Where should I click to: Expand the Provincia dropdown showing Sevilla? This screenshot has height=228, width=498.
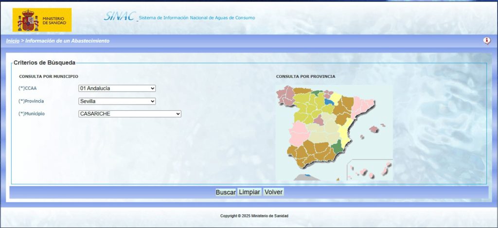pos(117,101)
